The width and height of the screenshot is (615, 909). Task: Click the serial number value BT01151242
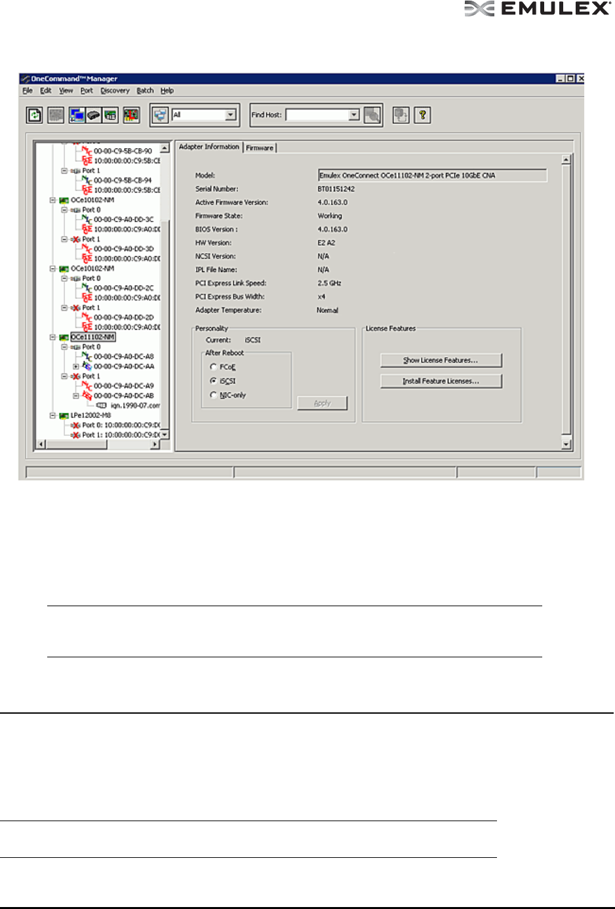(336, 189)
